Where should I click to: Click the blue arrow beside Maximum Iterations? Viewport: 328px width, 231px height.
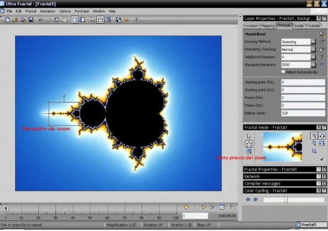[322, 65]
